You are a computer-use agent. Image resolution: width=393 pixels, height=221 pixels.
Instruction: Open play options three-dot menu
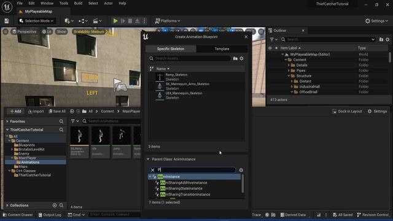[x=144, y=21]
